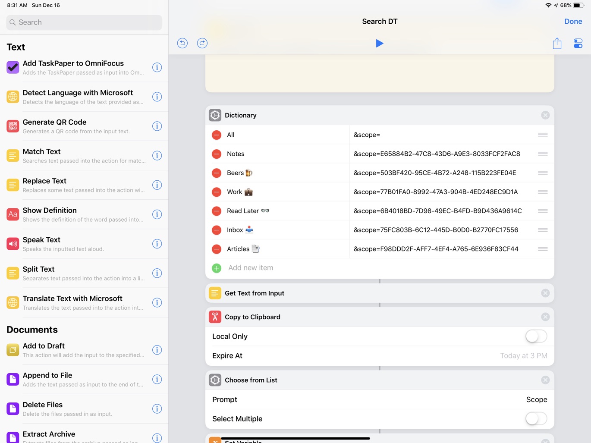Viewport: 591px width, 443px height.
Task: Toggle the Select Multiple switch
Action: pyautogui.click(x=536, y=418)
